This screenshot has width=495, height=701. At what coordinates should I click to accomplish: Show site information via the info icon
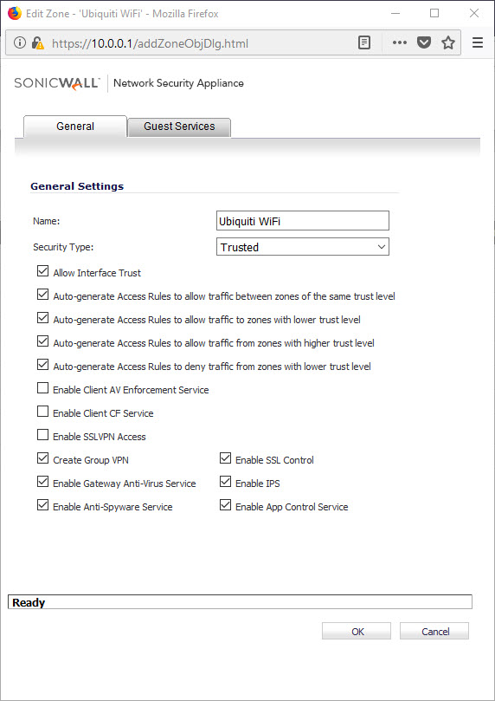[x=19, y=43]
